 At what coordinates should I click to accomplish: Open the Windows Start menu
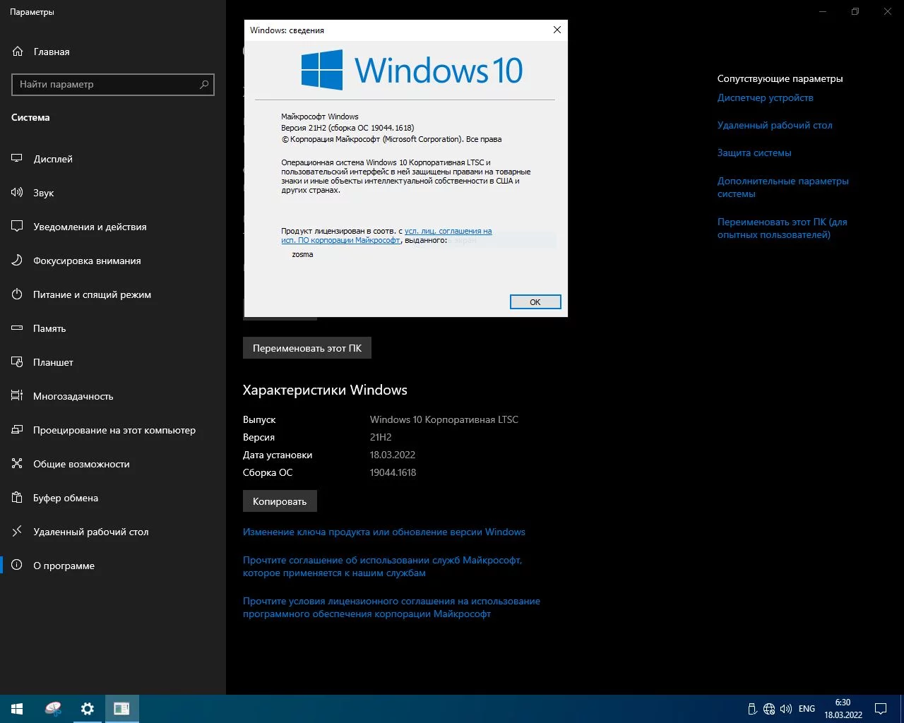17,709
